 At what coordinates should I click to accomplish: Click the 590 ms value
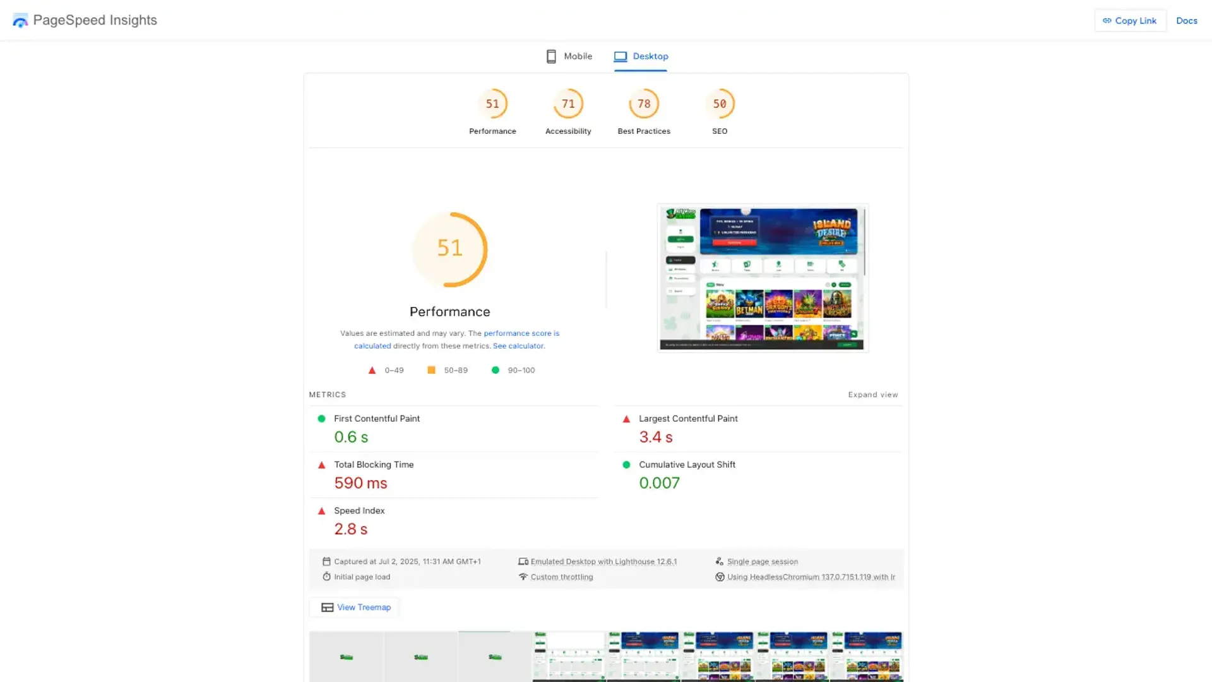[x=360, y=483]
